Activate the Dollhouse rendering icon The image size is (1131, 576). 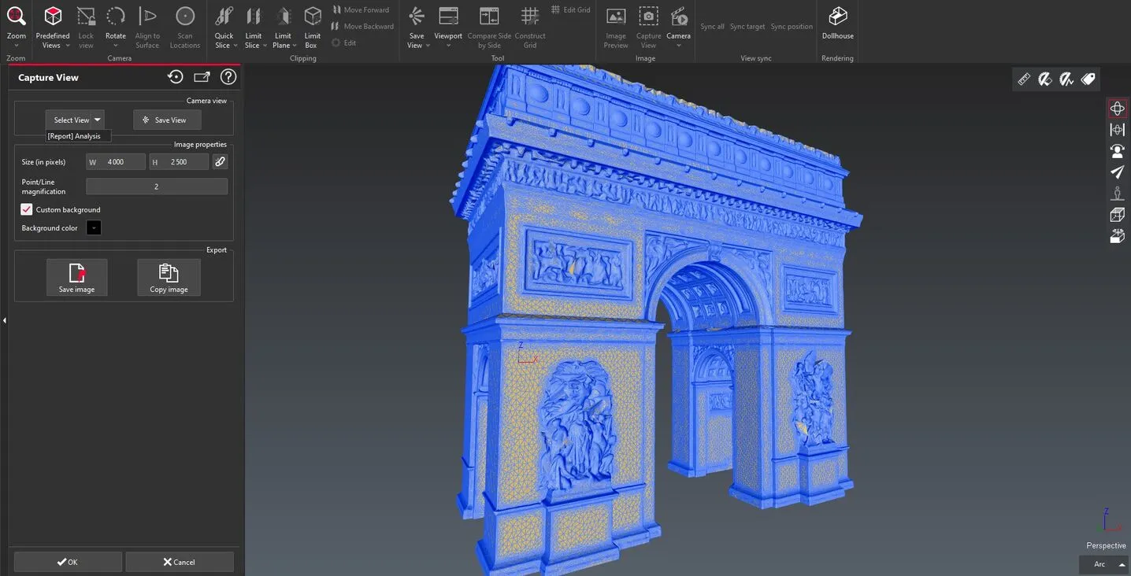pyautogui.click(x=837, y=17)
